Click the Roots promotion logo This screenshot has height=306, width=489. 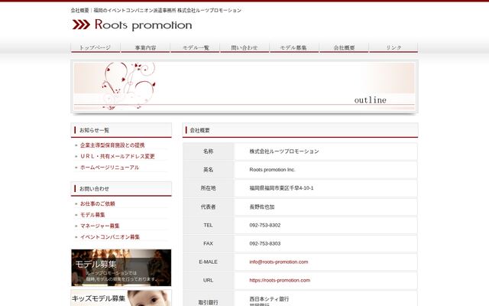click(132, 24)
